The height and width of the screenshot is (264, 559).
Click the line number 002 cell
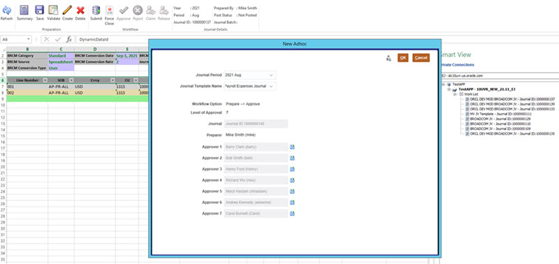[27, 93]
